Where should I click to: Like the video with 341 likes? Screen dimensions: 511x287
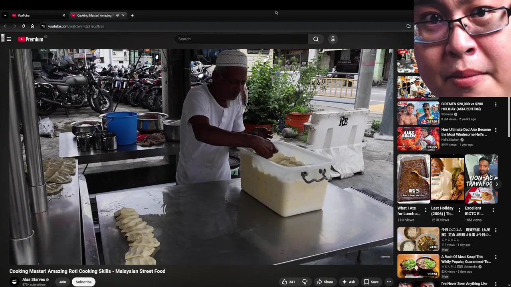tap(289, 282)
